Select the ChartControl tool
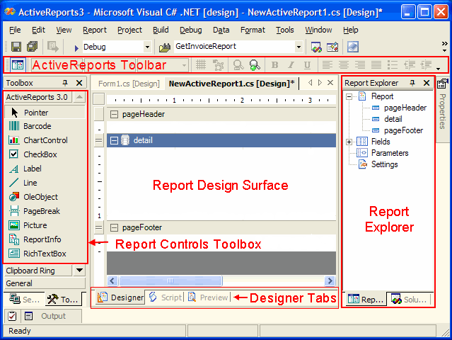 (x=45, y=140)
